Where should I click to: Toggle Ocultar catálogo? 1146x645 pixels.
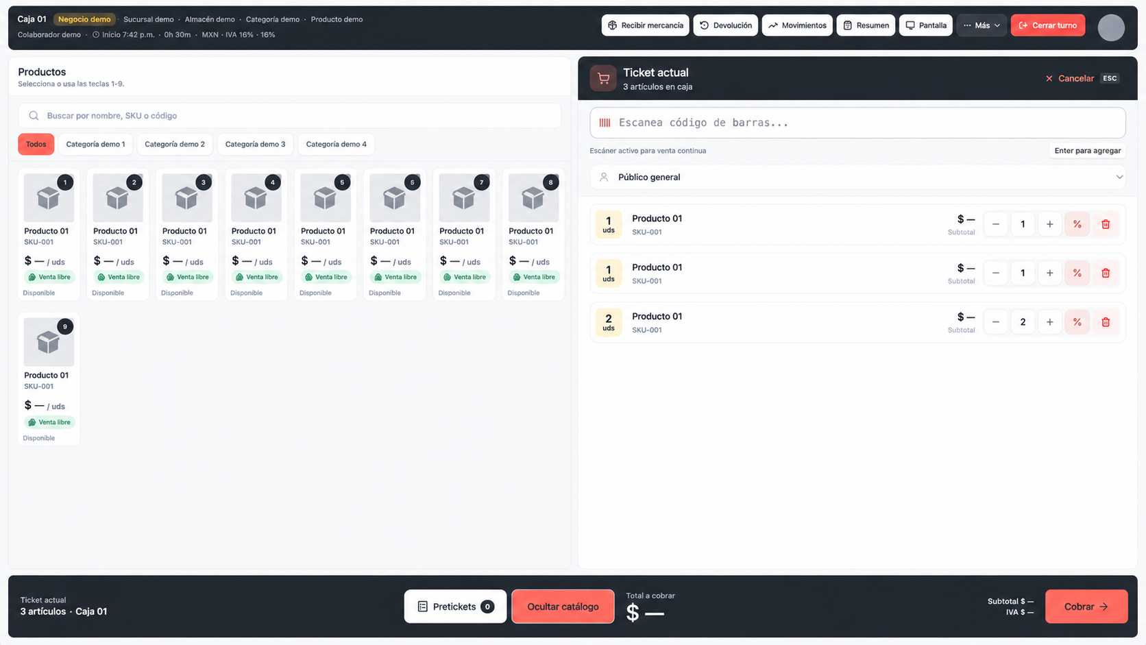coord(563,607)
